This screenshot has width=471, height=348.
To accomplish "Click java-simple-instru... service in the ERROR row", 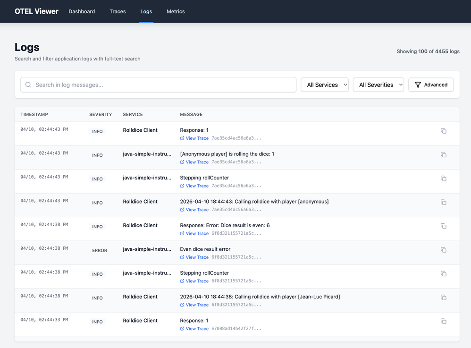I will 147,249.
